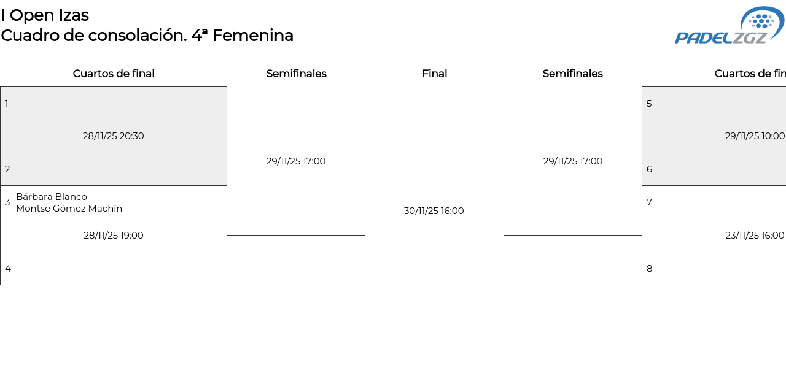Open the final match dated 30/11/25 16:00
The height and width of the screenshot is (387, 786).
(434, 211)
